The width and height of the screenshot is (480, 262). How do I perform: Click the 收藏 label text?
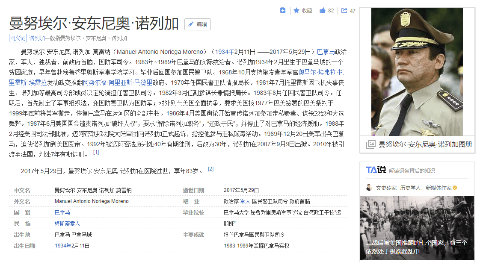(307, 11)
